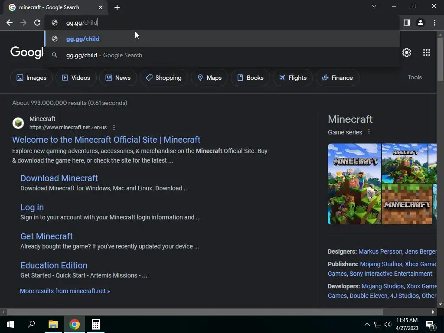Open Welcome to the Minecraft Official Site
The height and width of the screenshot is (333, 444).
click(x=106, y=140)
